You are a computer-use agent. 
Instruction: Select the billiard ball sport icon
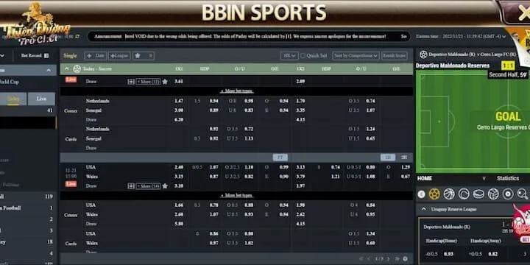tap(508, 194)
